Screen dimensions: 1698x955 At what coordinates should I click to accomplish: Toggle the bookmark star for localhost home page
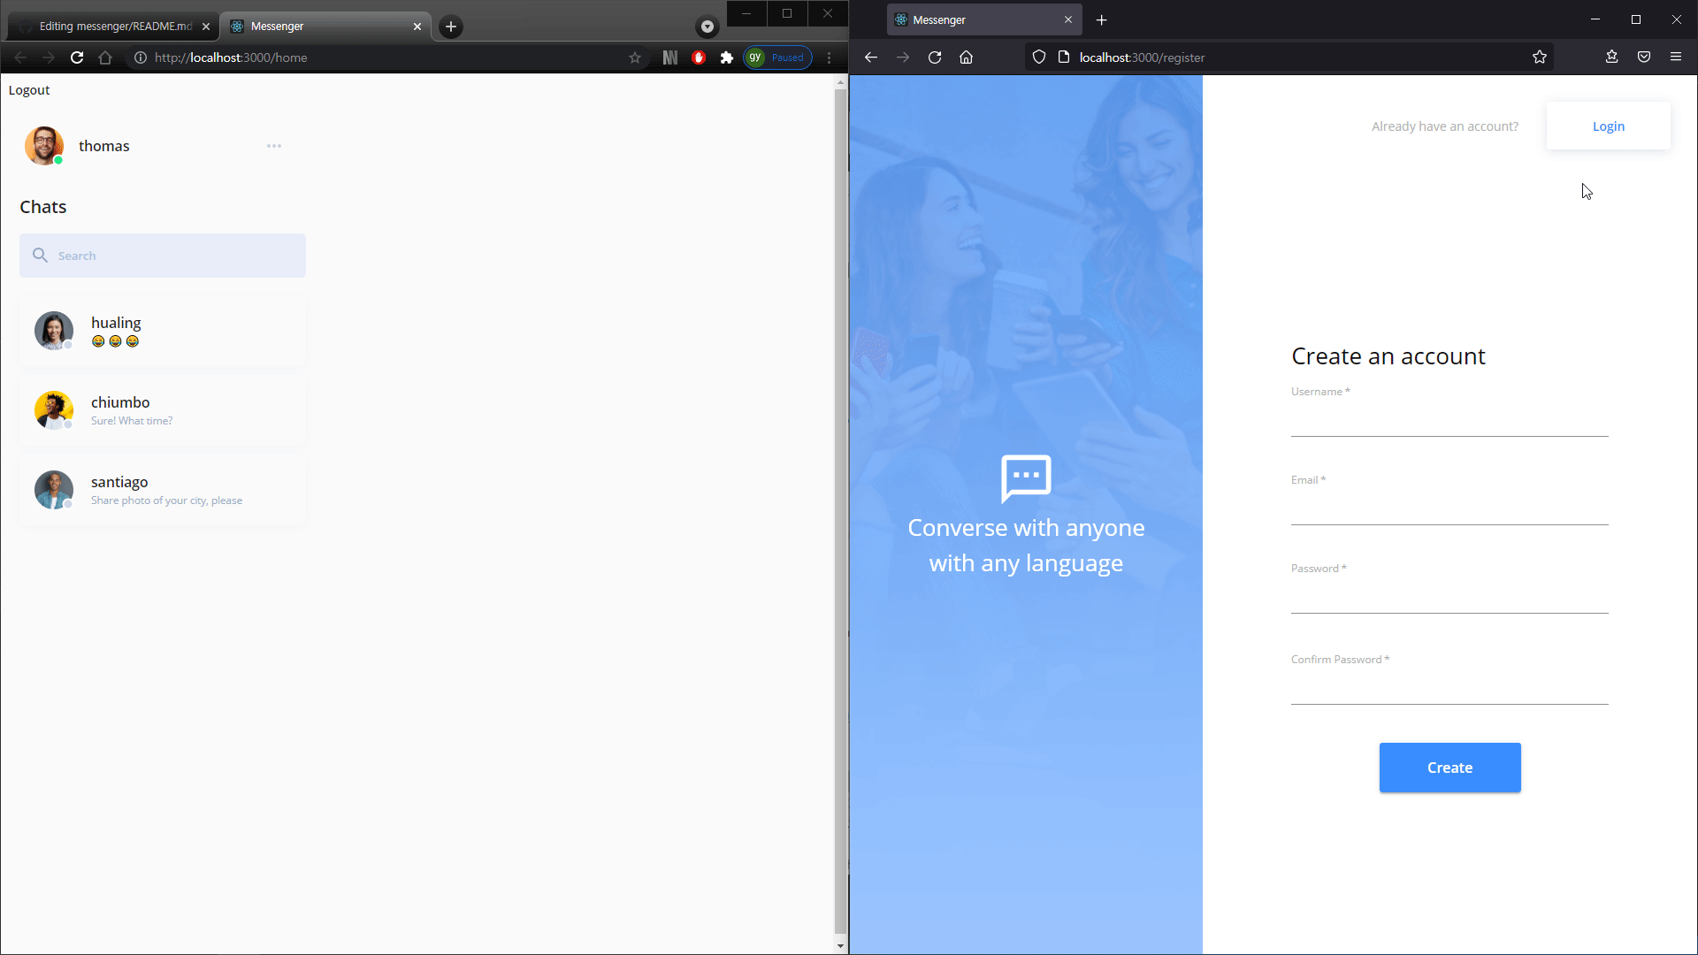pyautogui.click(x=635, y=57)
